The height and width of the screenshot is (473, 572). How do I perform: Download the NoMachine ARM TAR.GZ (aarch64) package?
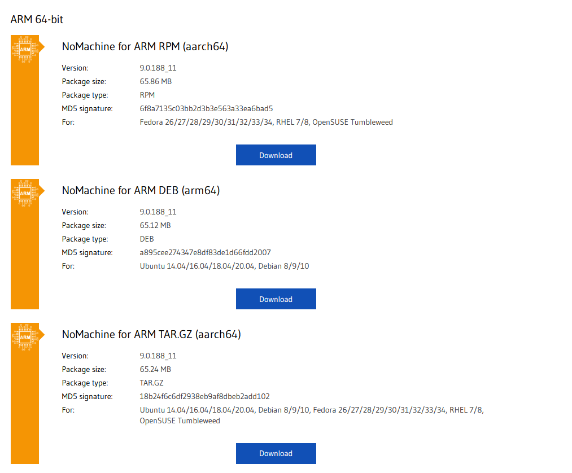point(276,453)
